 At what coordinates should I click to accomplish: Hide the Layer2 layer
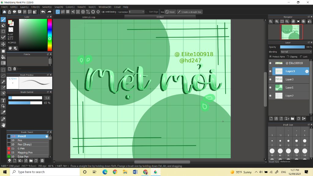click(x=270, y=96)
